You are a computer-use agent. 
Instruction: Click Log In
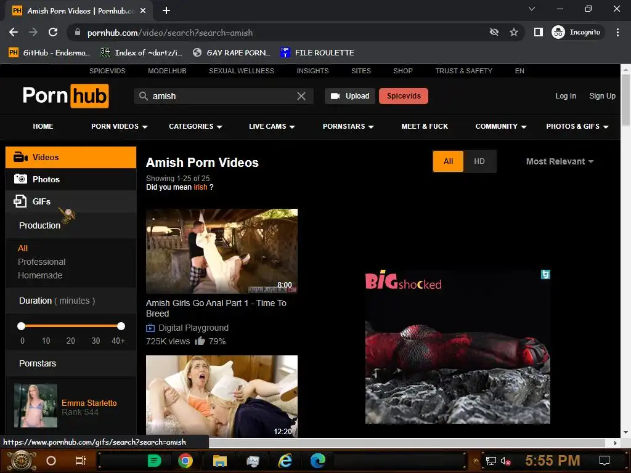[x=566, y=96]
